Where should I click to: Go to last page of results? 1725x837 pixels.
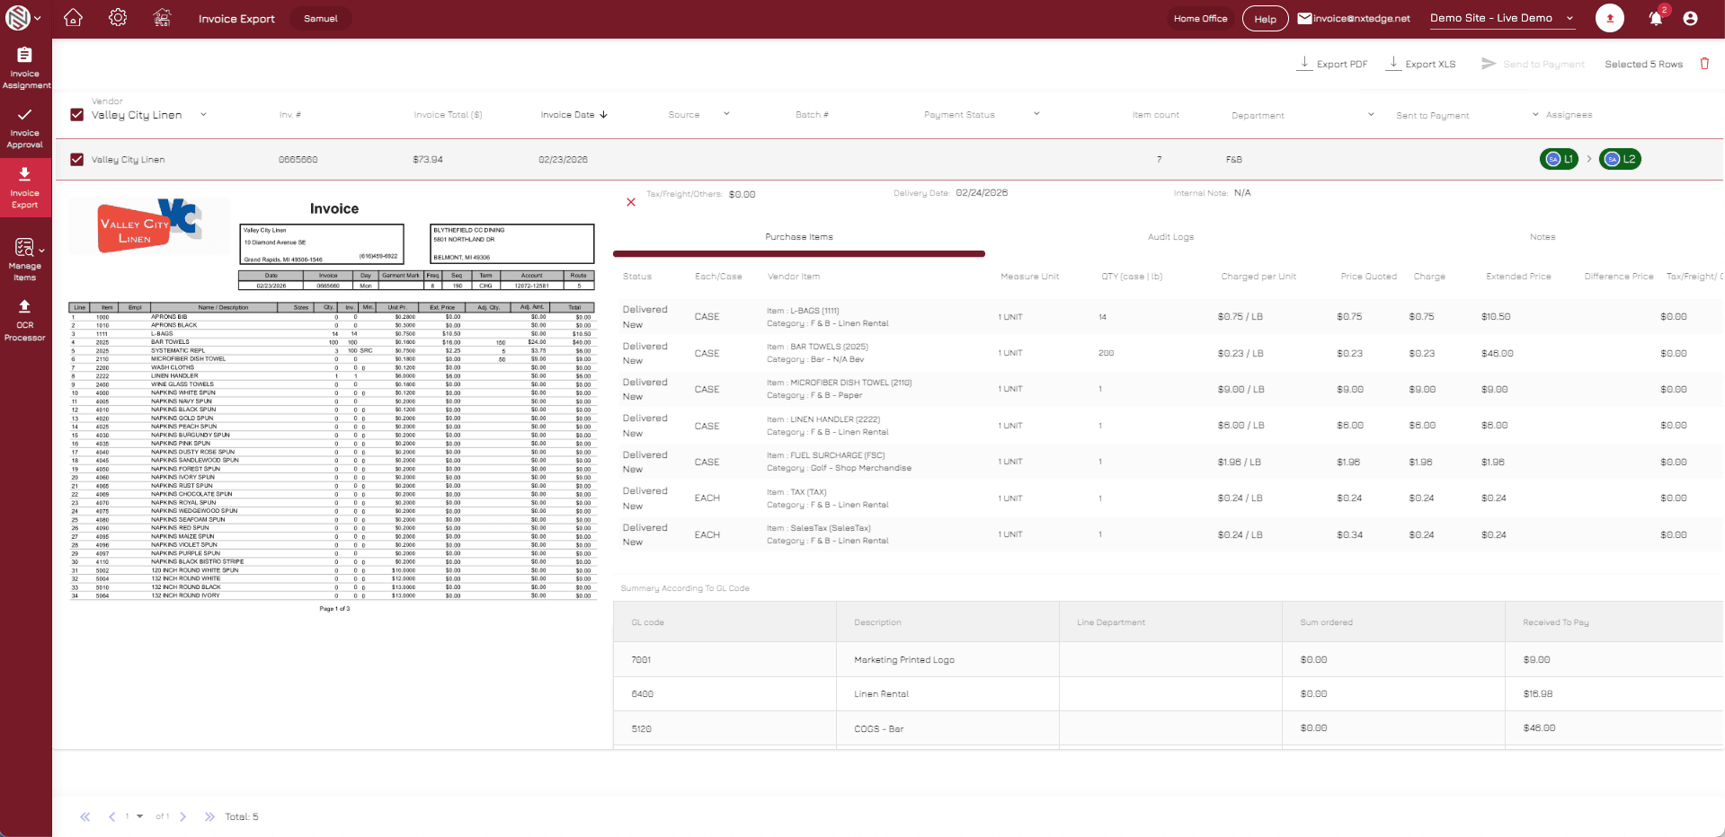209,816
